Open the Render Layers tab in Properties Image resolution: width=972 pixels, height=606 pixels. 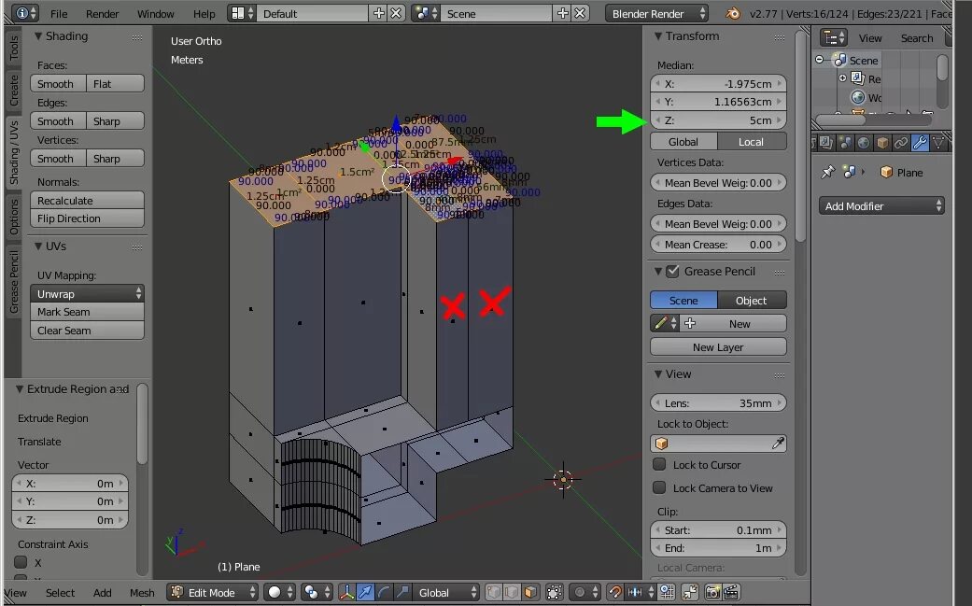click(826, 143)
